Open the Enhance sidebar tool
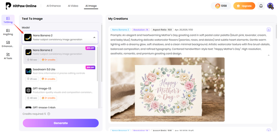280x134 pixels. click(x=8, y=44)
